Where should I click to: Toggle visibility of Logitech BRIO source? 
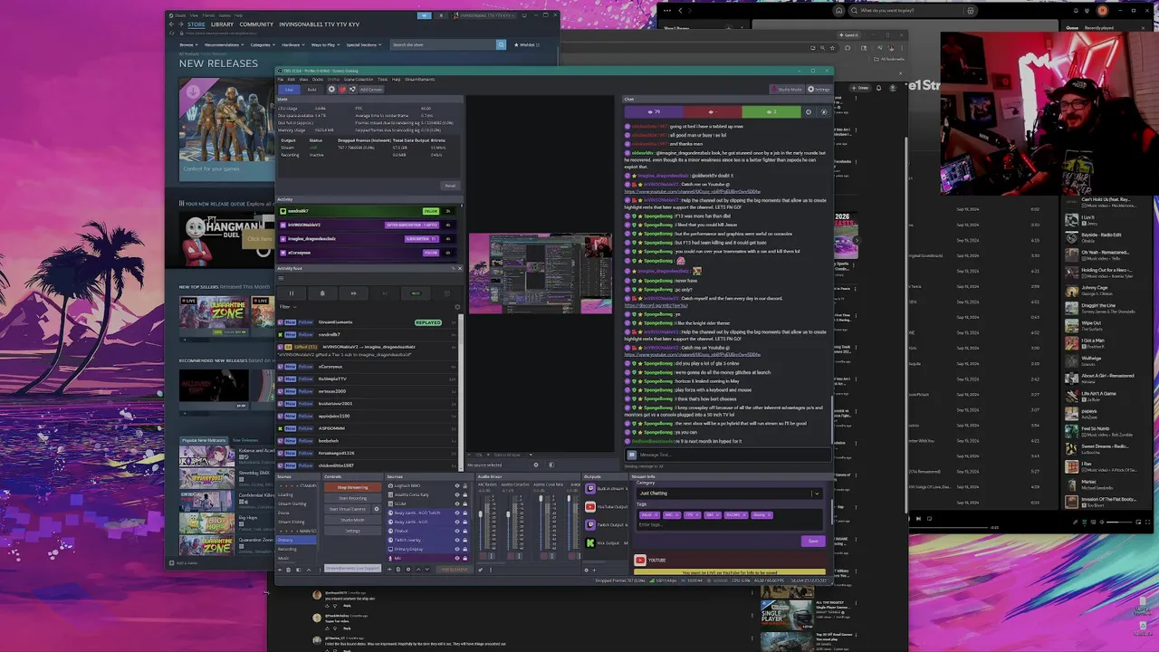coord(457,486)
